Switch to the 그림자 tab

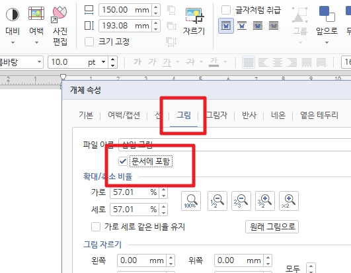(x=216, y=115)
